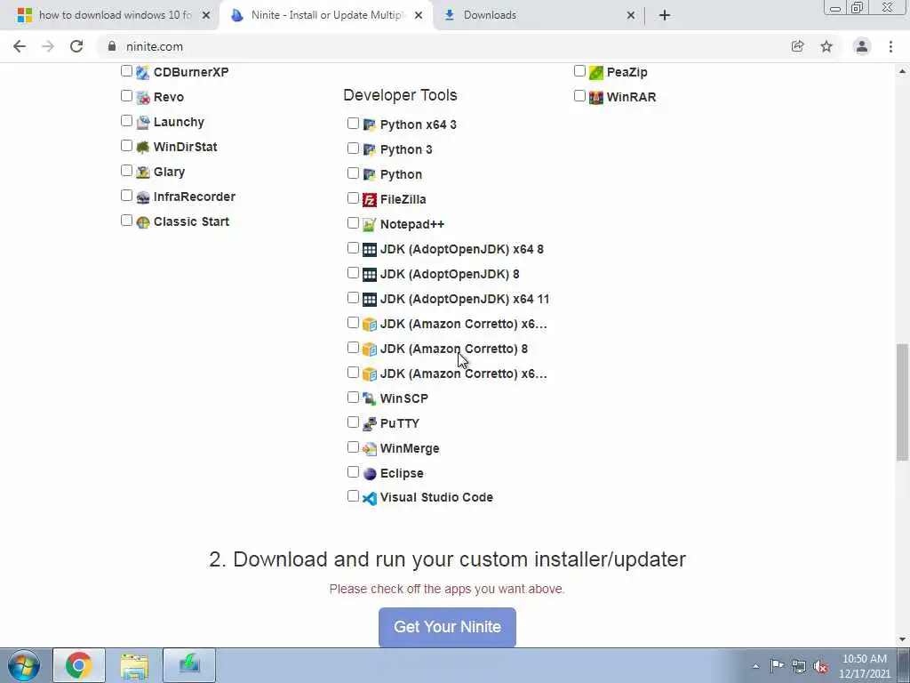910x683 pixels.
Task: Click the Launchy app icon
Action: [x=143, y=123]
